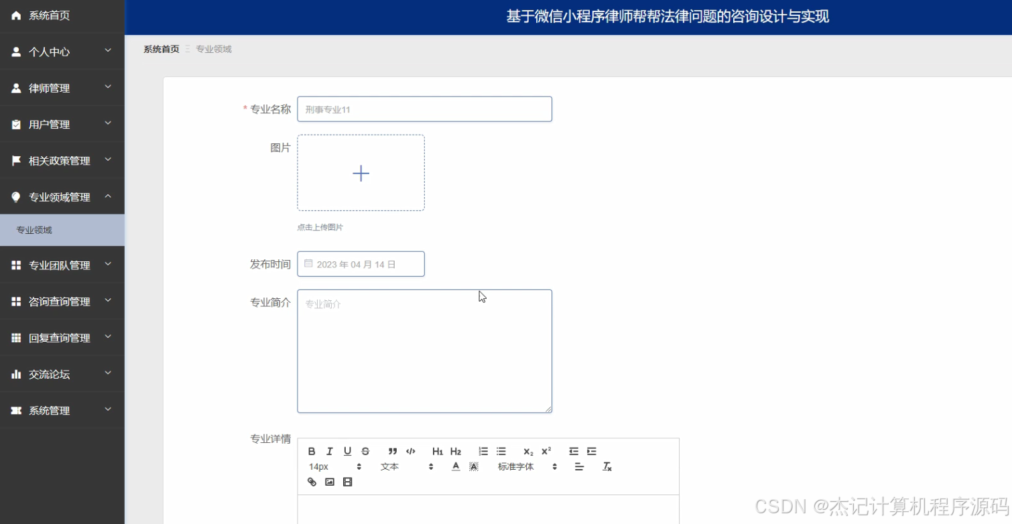Focus the 专业名称 input field
The image size is (1012, 524).
pos(424,109)
